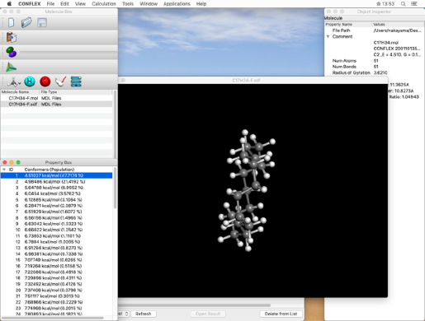Click the red checkmark validation icon
The image size is (425, 321).
tap(60, 81)
